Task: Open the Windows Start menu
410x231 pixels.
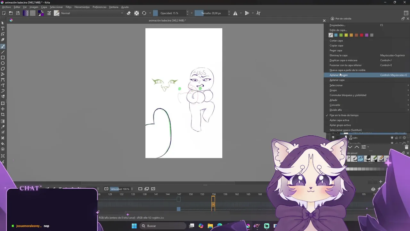Action: click(134, 226)
